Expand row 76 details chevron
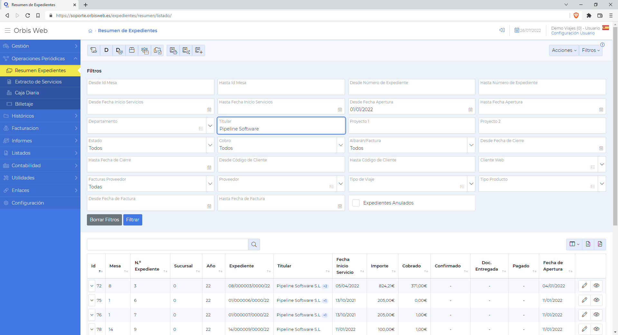Screen dimensions: 618x335 [x=92, y=315]
